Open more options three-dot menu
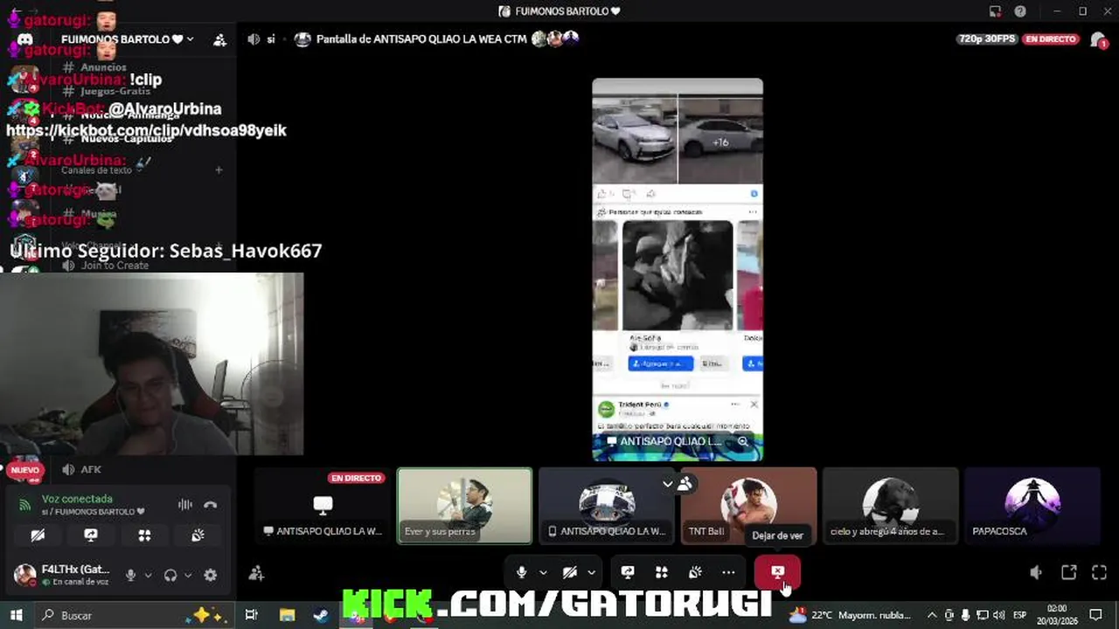1119x629 pixels. [x=728, y=572]
